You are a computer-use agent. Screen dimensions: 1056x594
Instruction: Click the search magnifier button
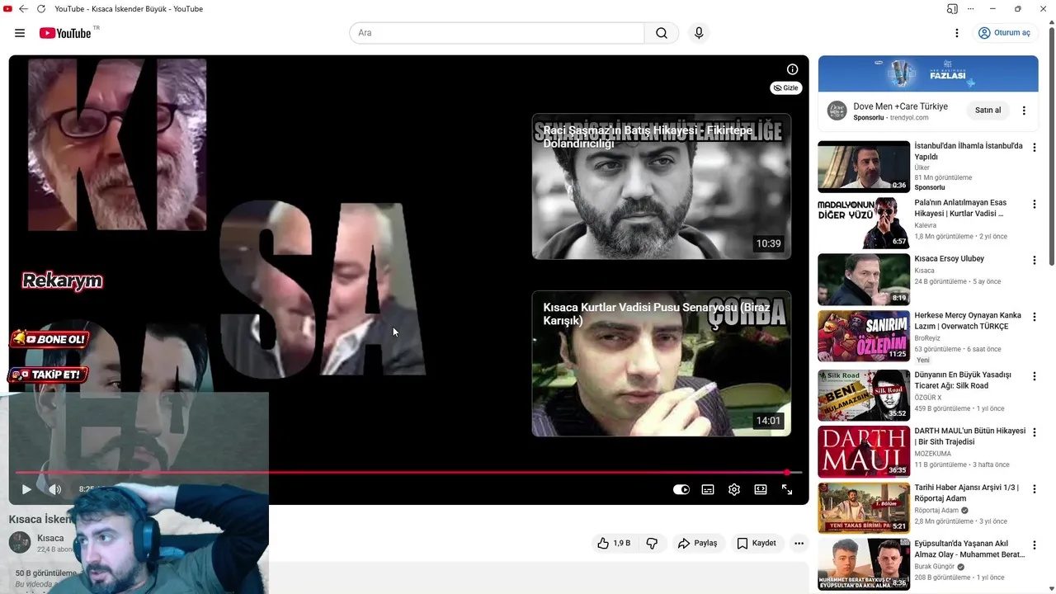(662, 33)
